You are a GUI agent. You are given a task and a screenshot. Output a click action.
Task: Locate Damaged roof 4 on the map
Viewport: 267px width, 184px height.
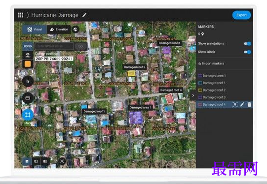(x=235, y=105)
